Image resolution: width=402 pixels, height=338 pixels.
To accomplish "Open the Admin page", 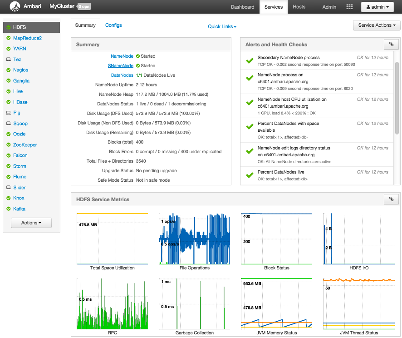I will click(329, 7).
